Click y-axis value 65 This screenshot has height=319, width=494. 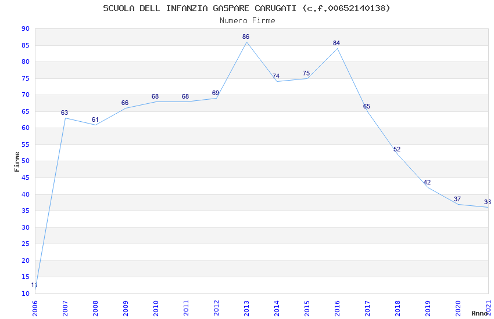point(26,111)
